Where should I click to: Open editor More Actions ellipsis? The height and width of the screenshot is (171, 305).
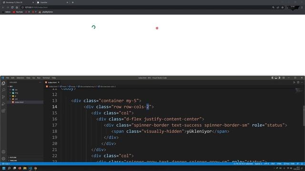[302, 82]
